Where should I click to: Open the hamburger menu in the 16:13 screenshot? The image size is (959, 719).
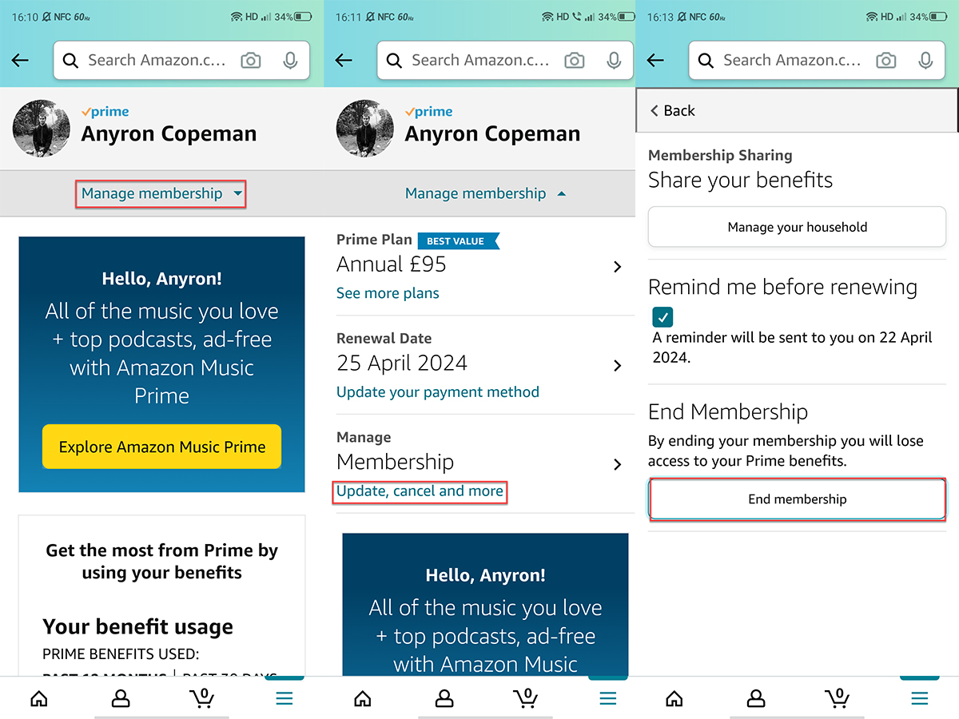point(920,699)
